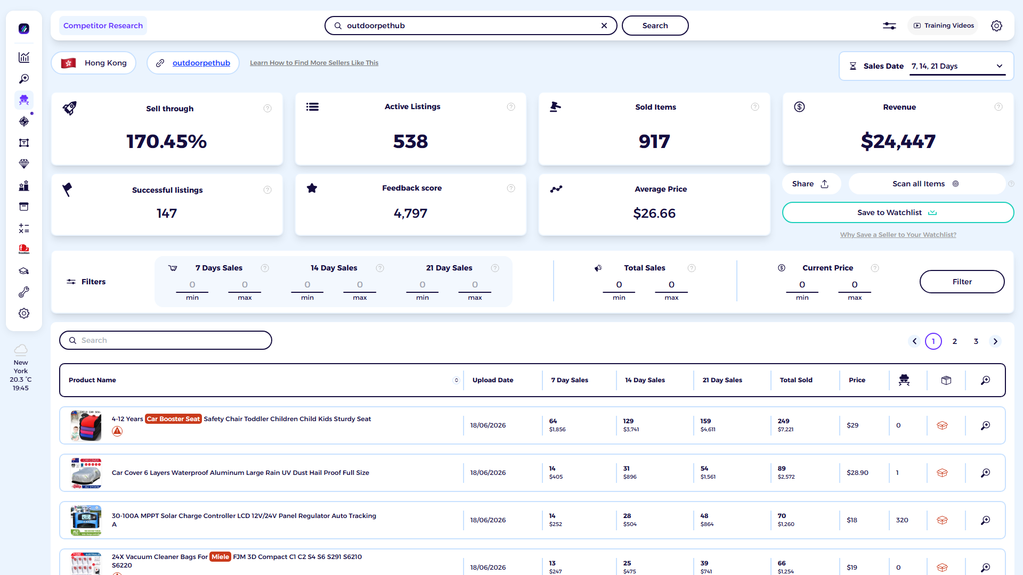Screen dimensions: 1023x575
Task: Open the chart analytics sidebar icon
Action: click(24, 57)
